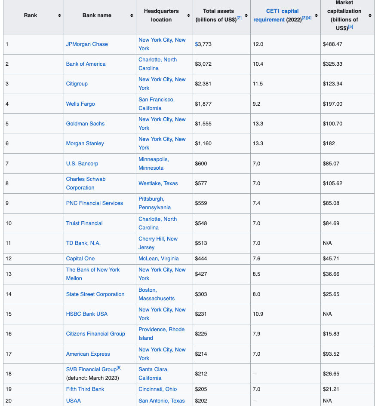This screenshot has height=406, width=378.
Task: Sort by Market capitalization column arrows
Action: (370, 15)
